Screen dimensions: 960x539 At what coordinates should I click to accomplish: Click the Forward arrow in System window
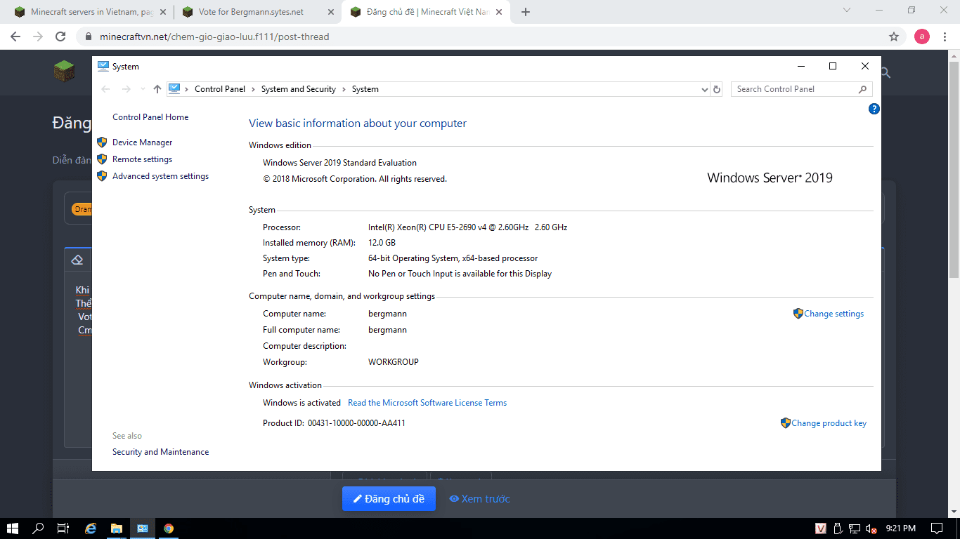[x=127, y=89]
